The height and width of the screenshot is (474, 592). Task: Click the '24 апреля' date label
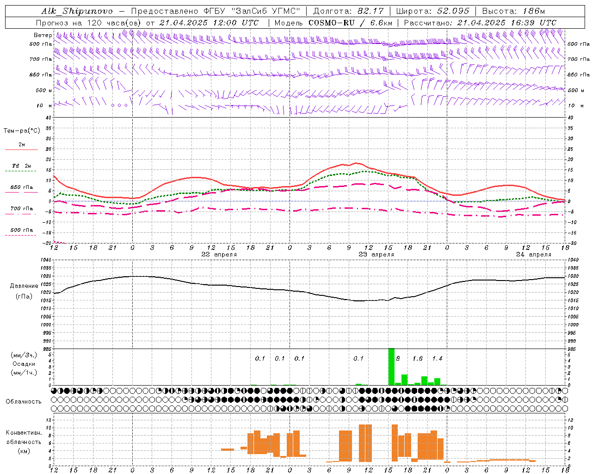tap(533, 255)
